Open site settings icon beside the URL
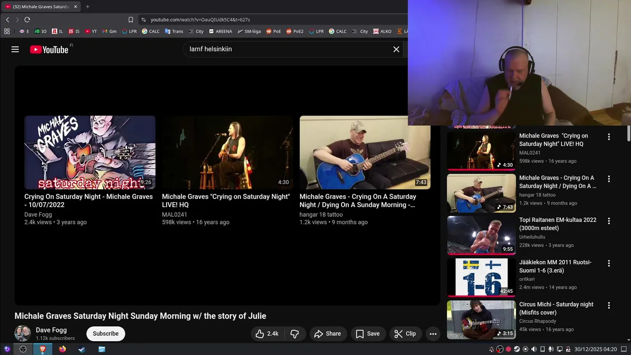This screenshot has width=631, height=355. pos(143,20)
